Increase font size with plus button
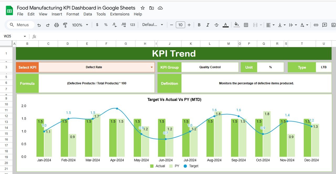Viewport: 336px width, 174px height. coord(189,25)
